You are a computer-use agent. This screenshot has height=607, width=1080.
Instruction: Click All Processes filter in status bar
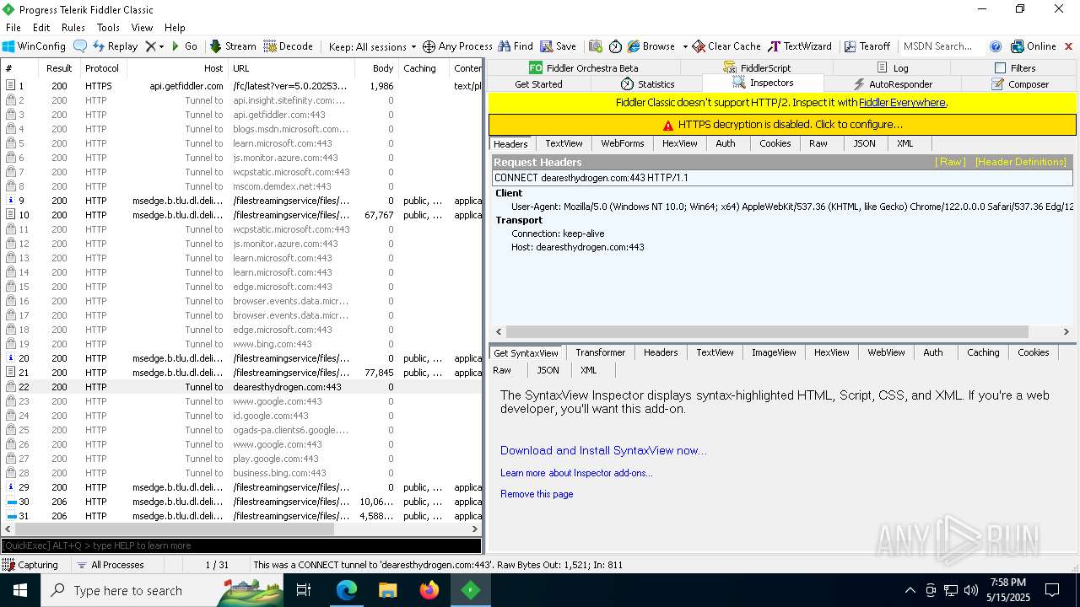tap(110, 565)
